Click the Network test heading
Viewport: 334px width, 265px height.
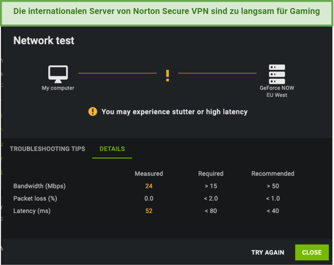44,40
